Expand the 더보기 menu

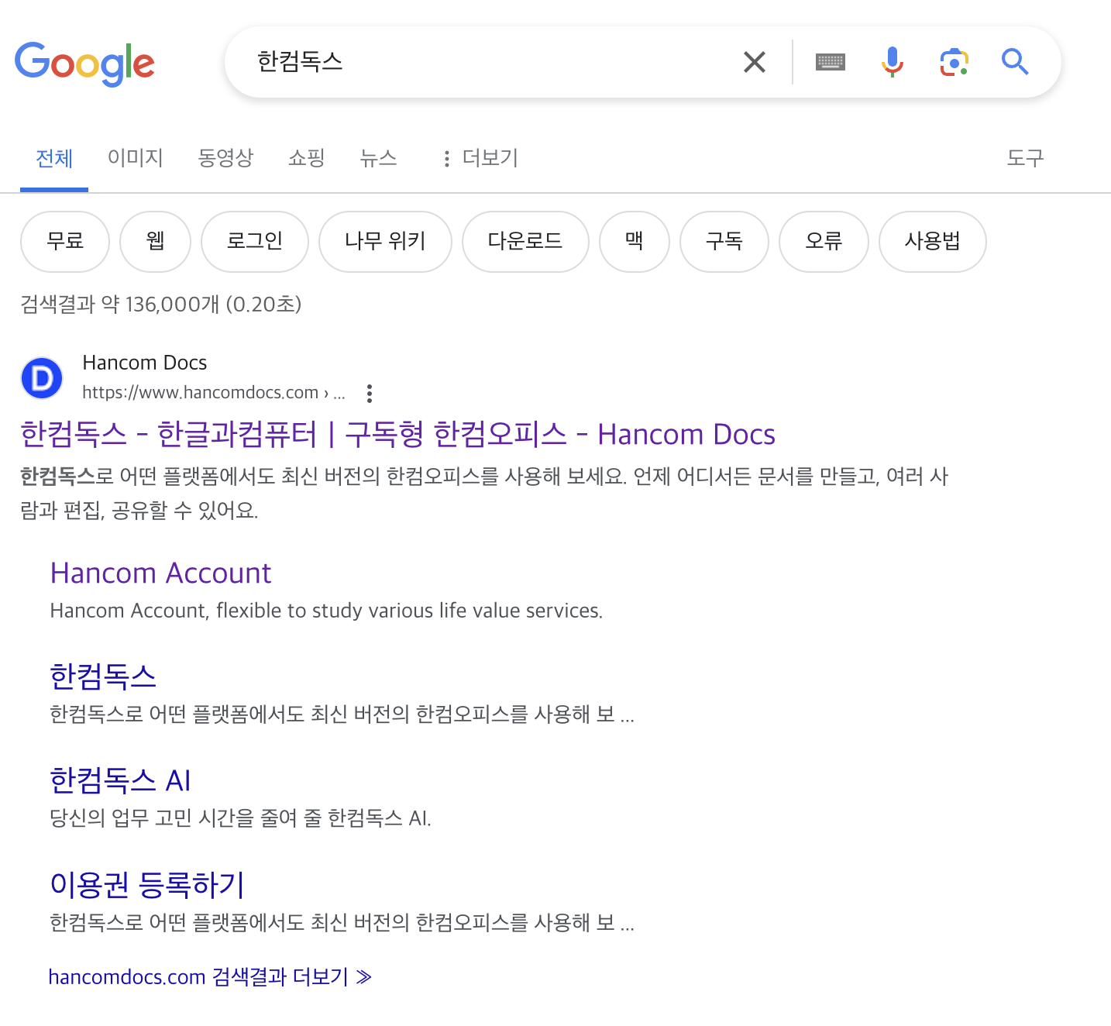coord(480,158)
